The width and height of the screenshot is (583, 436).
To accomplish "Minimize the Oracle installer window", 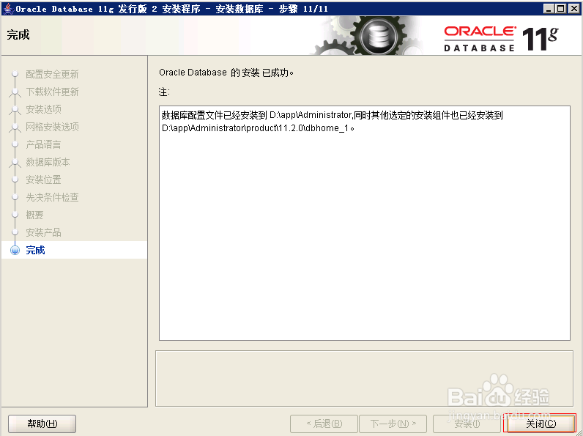I will pos(549,8).
